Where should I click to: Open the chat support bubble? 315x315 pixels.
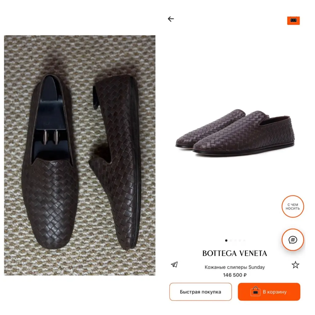[x=293, y=240]
